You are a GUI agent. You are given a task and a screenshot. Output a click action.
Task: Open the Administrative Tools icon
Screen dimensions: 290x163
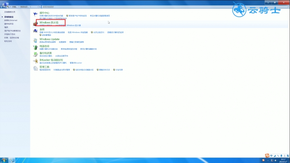tap(35, 68)
